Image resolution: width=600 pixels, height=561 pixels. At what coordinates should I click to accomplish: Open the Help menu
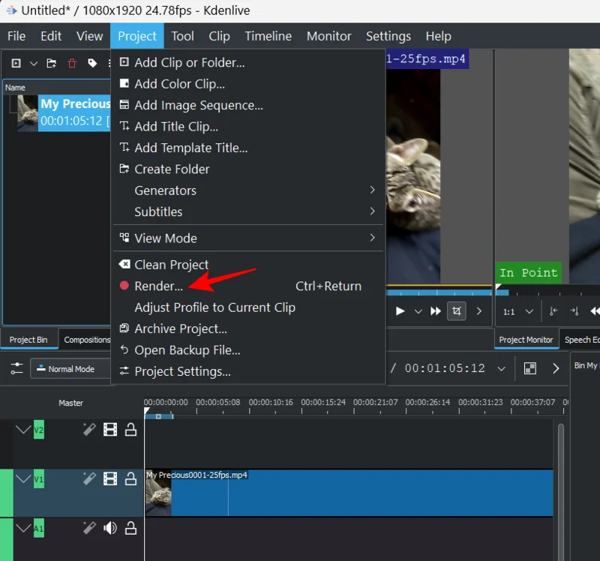tap(439, 36)
